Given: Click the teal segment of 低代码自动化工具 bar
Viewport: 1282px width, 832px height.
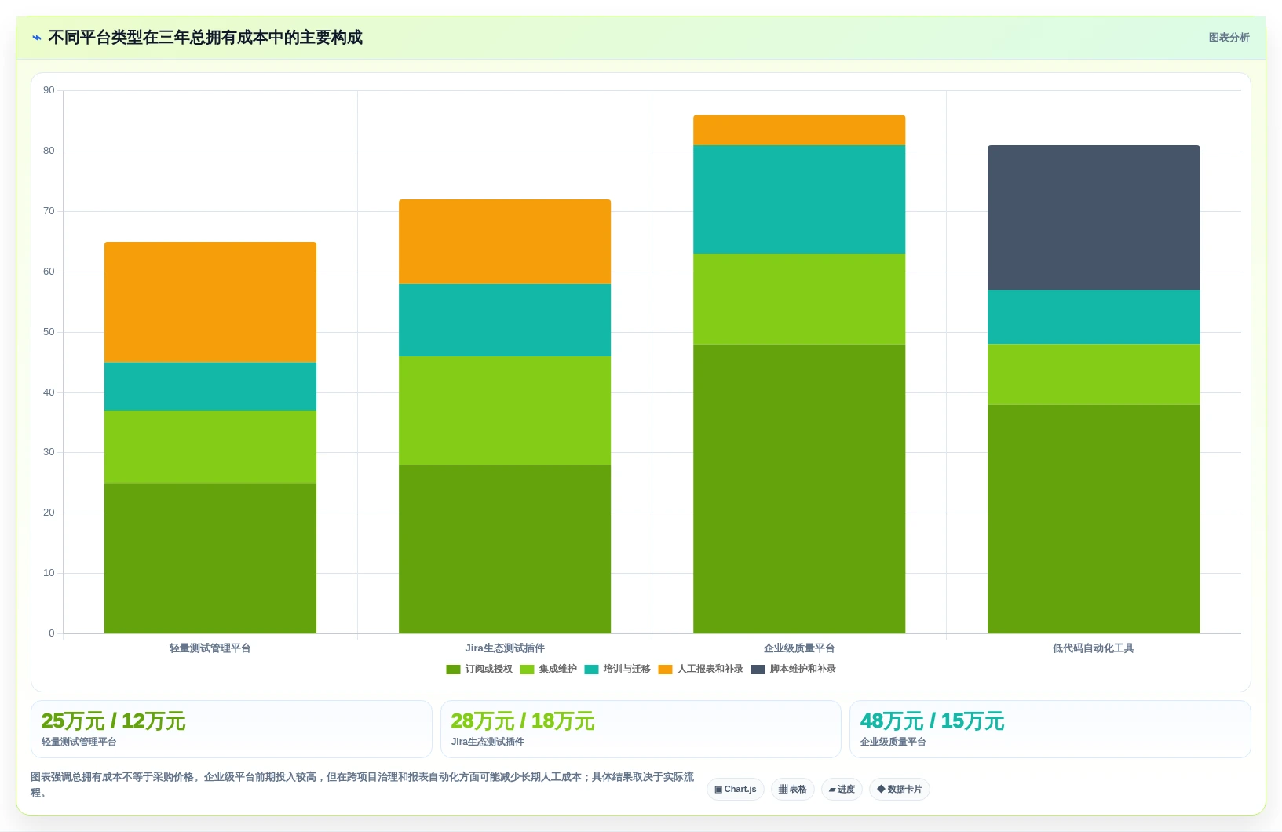Looking at the screenshot, I should click(1094, 317).
